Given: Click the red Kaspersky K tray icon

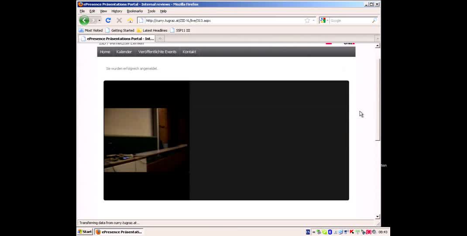Looking at the screenshot, I should point(352,232).
